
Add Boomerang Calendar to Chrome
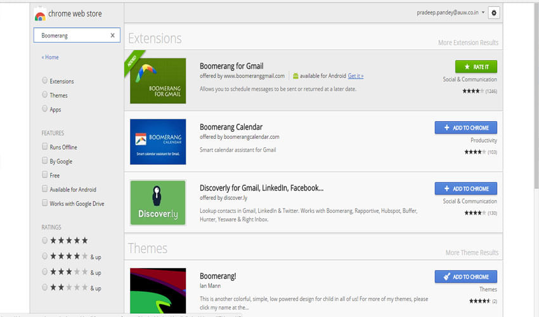[466, 127]
